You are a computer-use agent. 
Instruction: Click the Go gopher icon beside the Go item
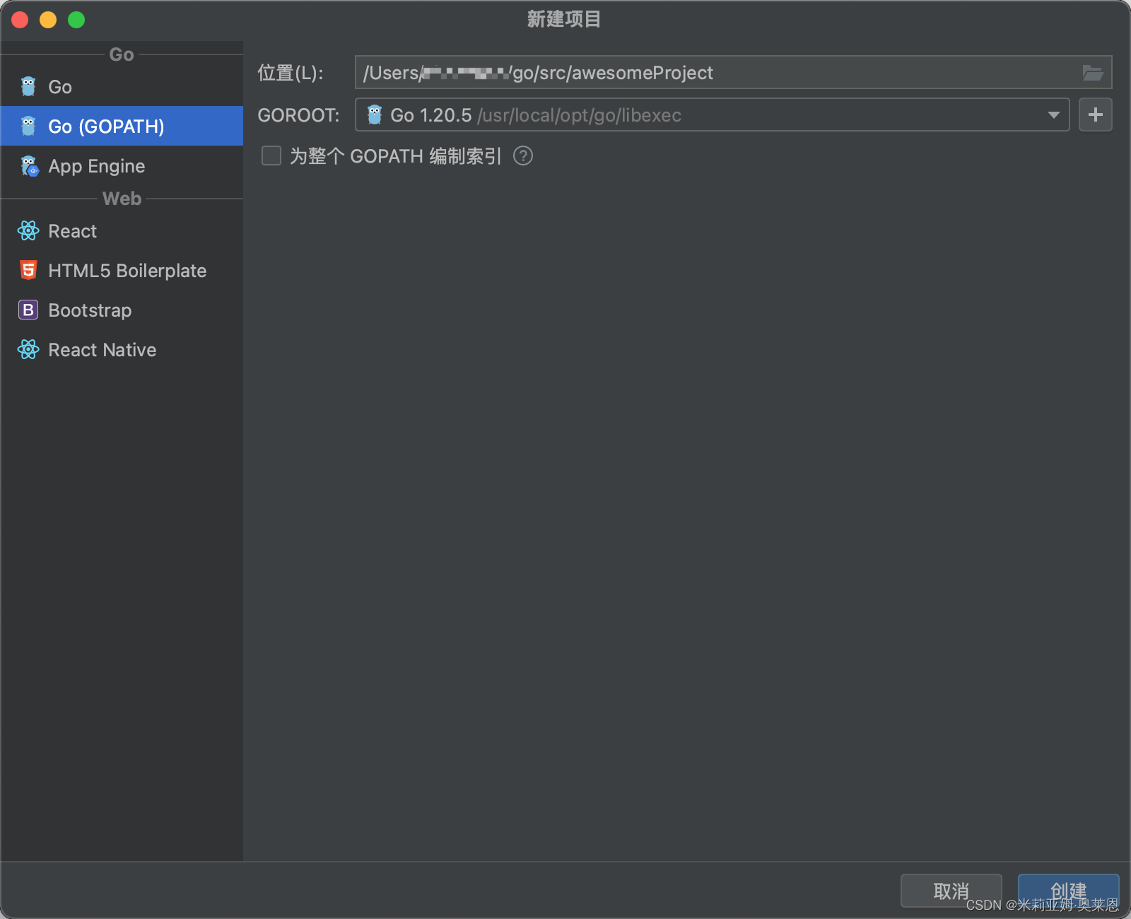pyautogui.click(x=28, y=86)
